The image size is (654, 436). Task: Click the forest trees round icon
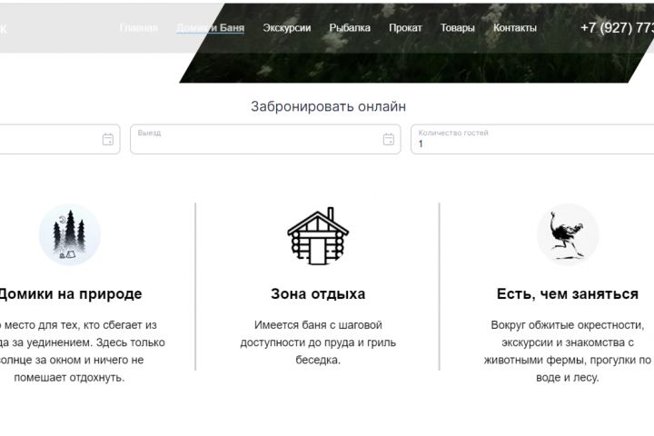click(x=70, y=234)
